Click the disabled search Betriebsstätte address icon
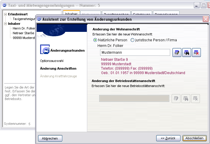The width and height of the screenshot is (210, 144). point(186,99)
